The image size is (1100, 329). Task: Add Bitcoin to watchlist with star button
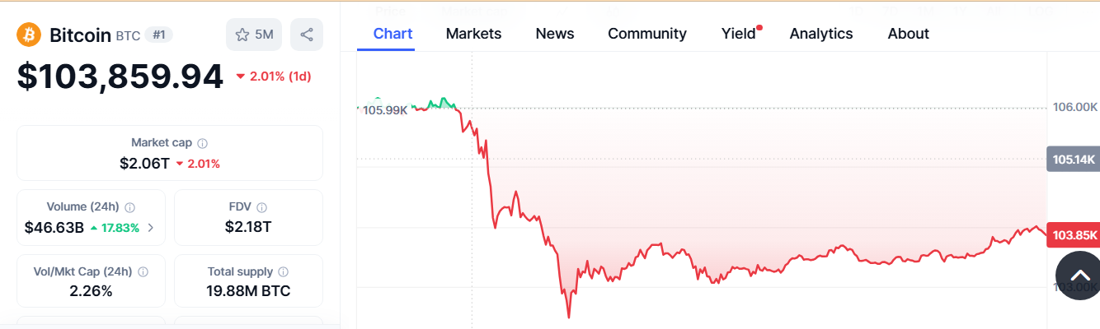coord(254,35)
